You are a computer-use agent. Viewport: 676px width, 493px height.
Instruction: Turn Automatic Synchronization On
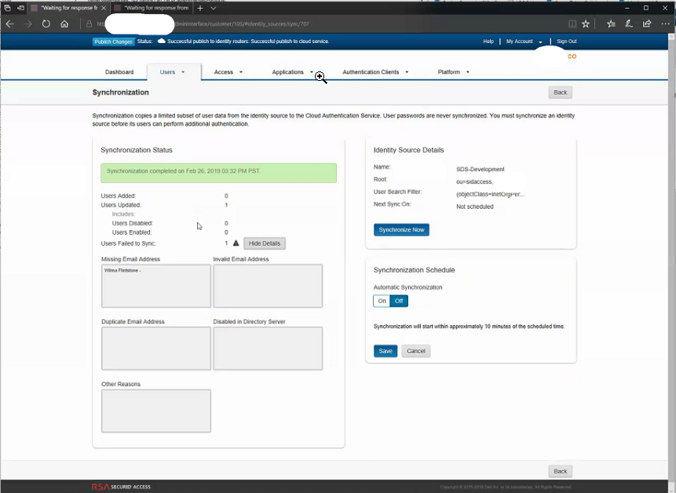(x=382, y=301)
